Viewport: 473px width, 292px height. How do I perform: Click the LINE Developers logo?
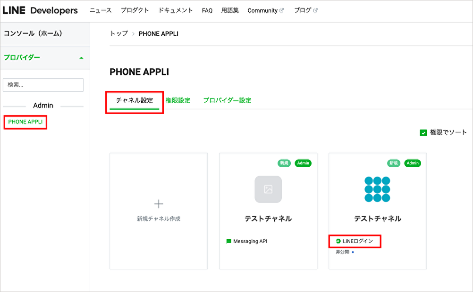40,10
